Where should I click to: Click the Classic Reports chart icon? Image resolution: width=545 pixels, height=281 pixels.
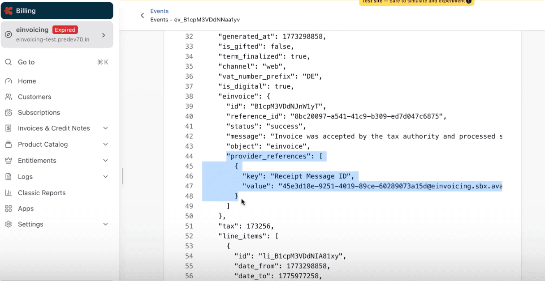(9, 193)
